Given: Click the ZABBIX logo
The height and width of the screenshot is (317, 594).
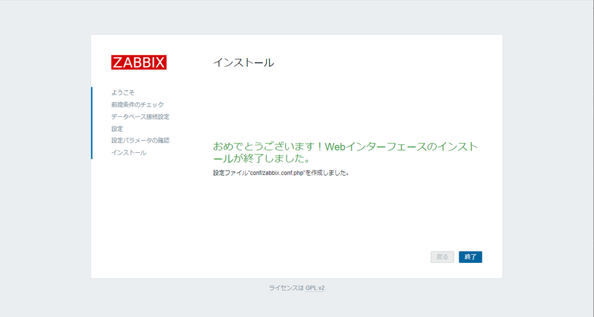Looking at the screenshot, I should coord(139,62).
